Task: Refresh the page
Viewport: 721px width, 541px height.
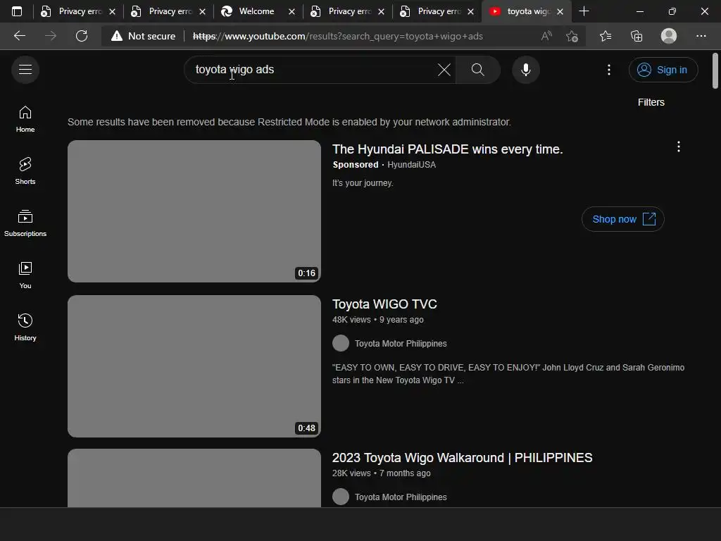Action: pyautogui.click(x=82, y=36)
